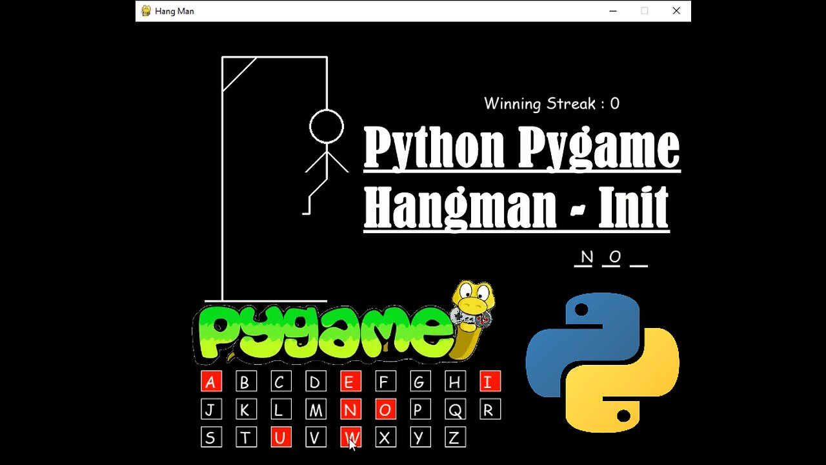Pick letter B on the keyboard
The height and width of the screenshot is (465, 826).
(246, 382)
